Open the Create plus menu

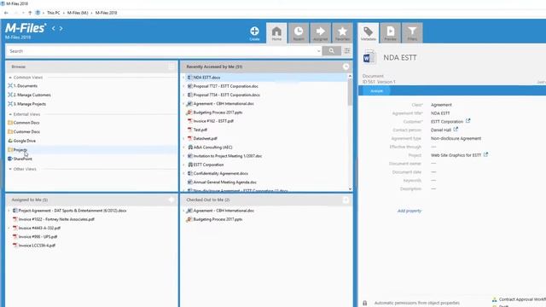(x=254, y=33)
